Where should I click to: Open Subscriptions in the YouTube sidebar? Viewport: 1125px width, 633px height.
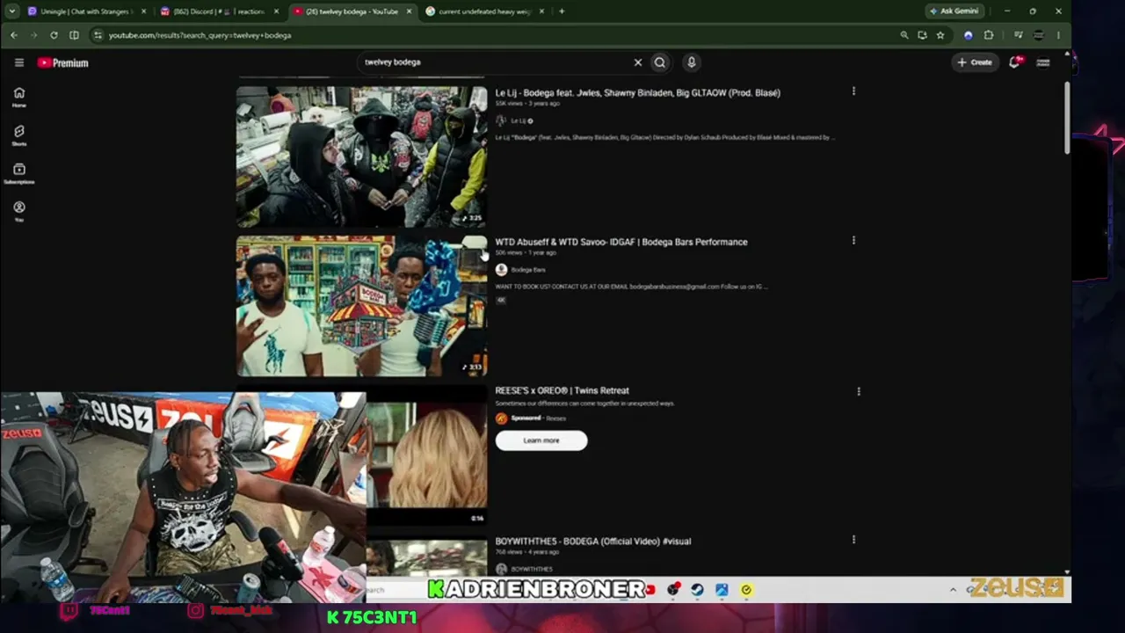(x=18, y=173)
